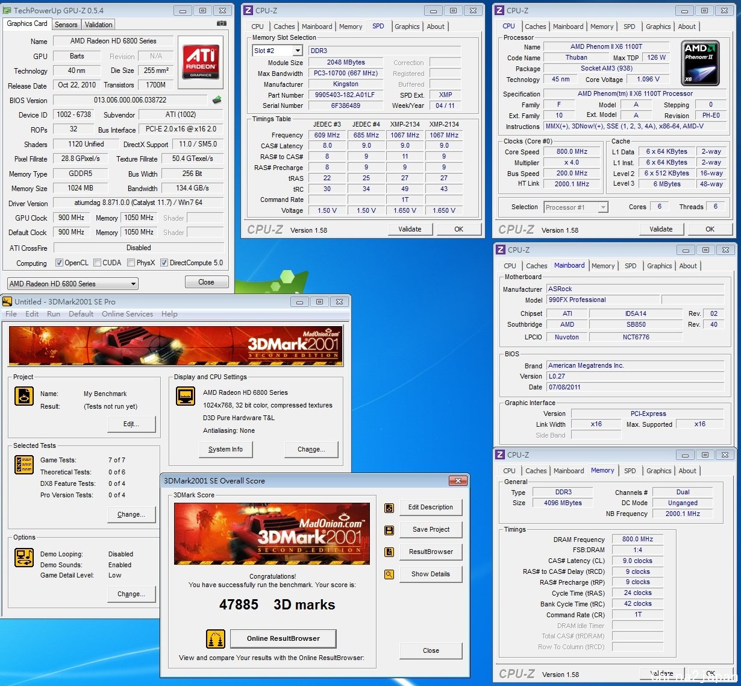The height and width of the screenshot is (686, 741).
Task: Click the Edit Description button
Action: (431, 508)
